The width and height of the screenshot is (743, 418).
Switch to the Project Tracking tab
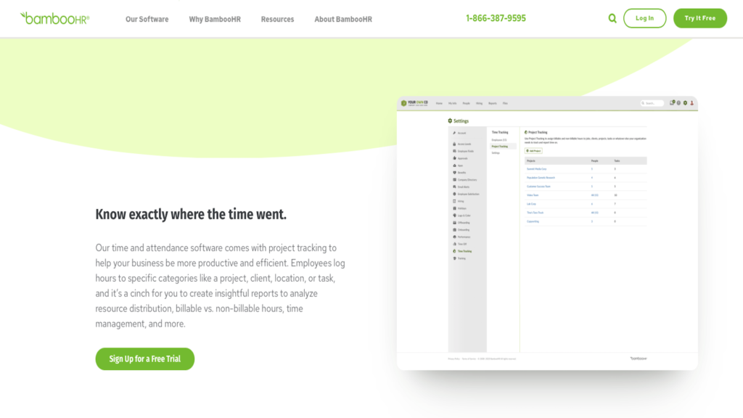[x=499, y=146]
